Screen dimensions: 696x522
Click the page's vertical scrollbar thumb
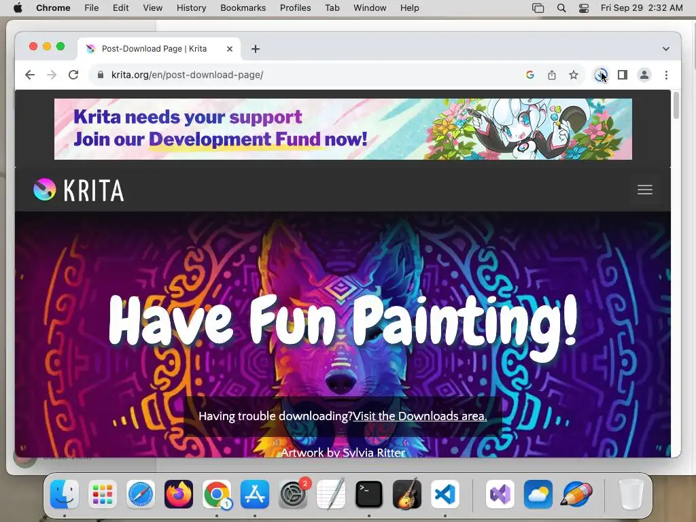click(676, 105)
